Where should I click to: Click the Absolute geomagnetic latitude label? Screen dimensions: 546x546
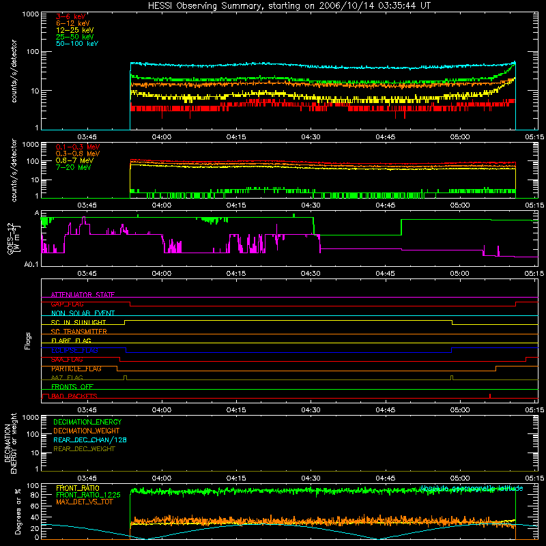click(472, 488)
